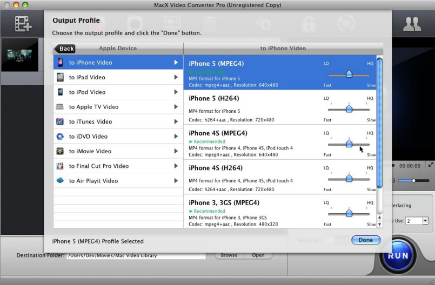
Task: Expand the to Apple TV Video arrow
Action: [176, 107]
